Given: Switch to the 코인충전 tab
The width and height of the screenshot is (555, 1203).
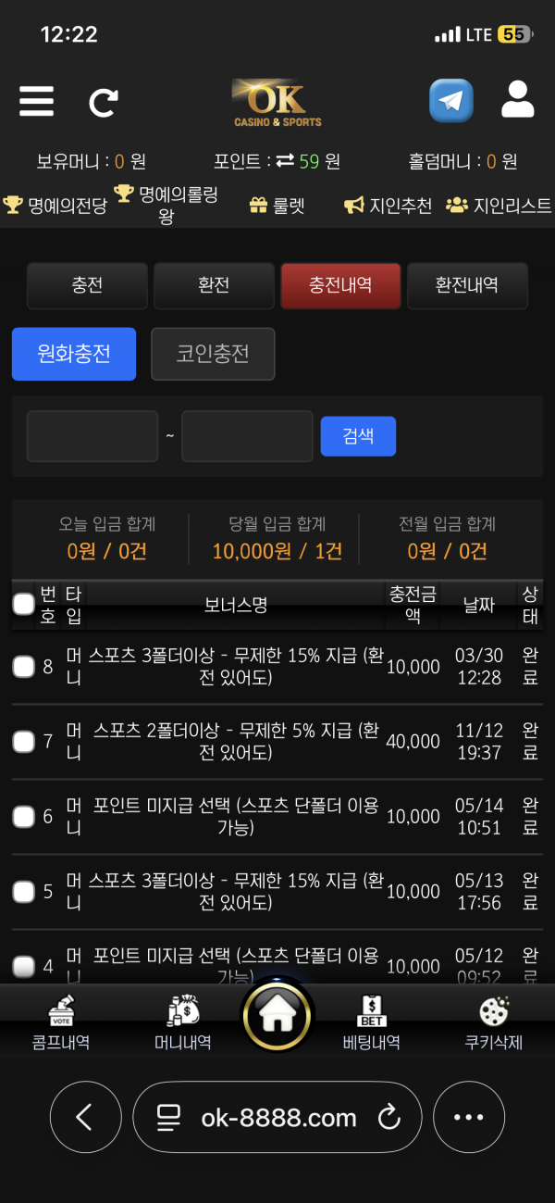Looking at the screenshot, I should click(213, 354).
